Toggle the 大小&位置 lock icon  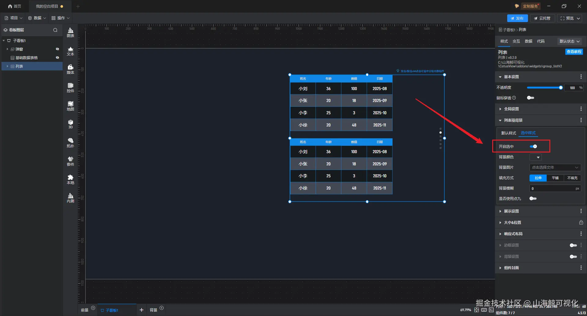[581, 223]
